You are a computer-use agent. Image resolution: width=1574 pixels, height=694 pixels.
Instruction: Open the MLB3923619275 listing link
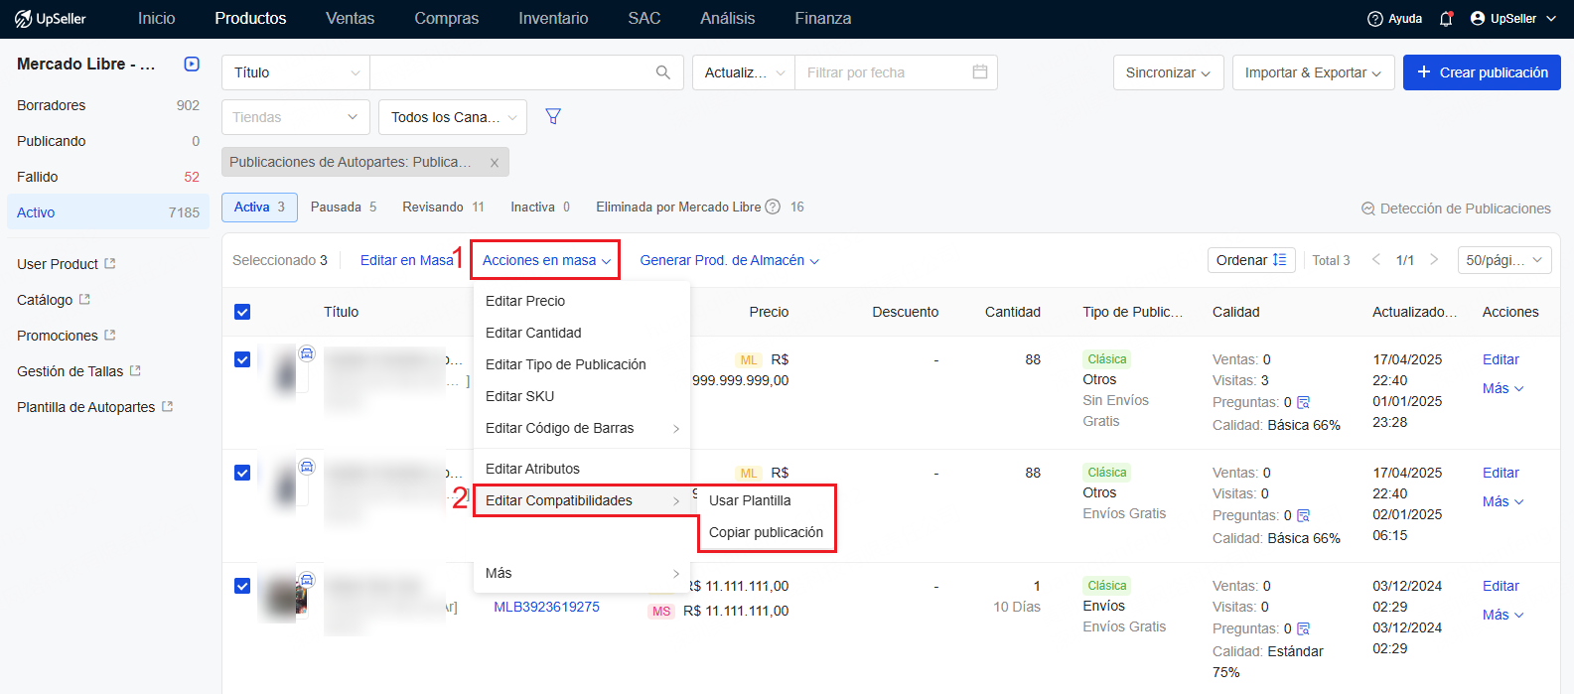click(x=547, y=607)
